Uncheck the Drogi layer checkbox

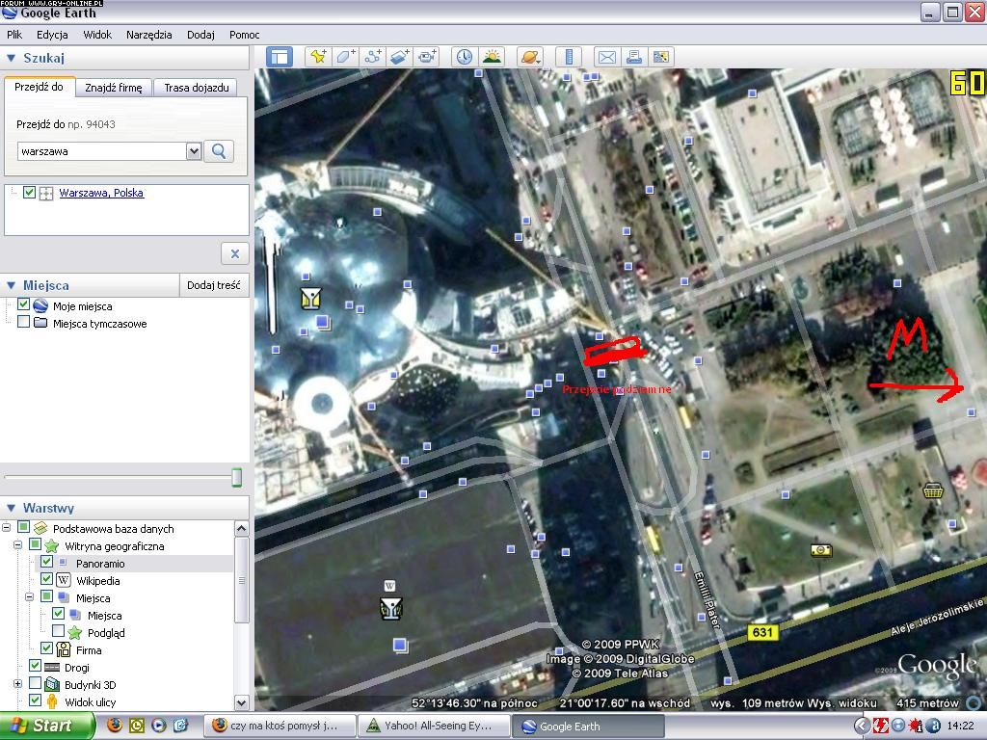[x=36, y=667]
